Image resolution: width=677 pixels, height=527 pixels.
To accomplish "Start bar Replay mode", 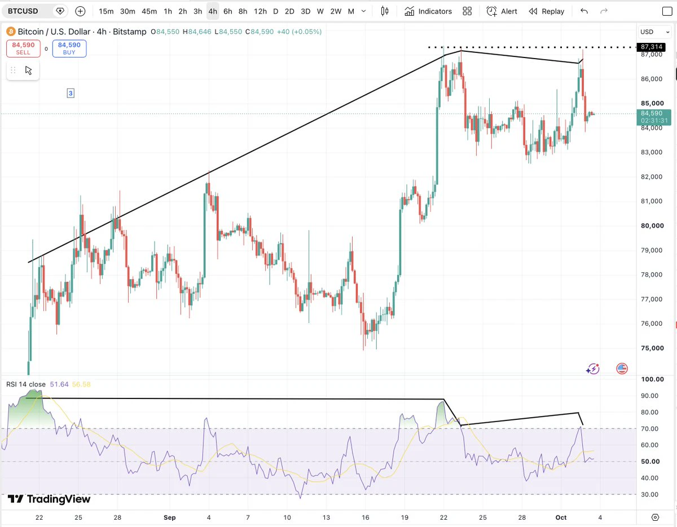I will click(546, 11).
